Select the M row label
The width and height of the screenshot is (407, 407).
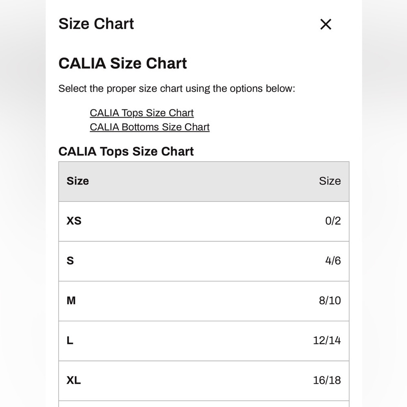click(71, 301)
